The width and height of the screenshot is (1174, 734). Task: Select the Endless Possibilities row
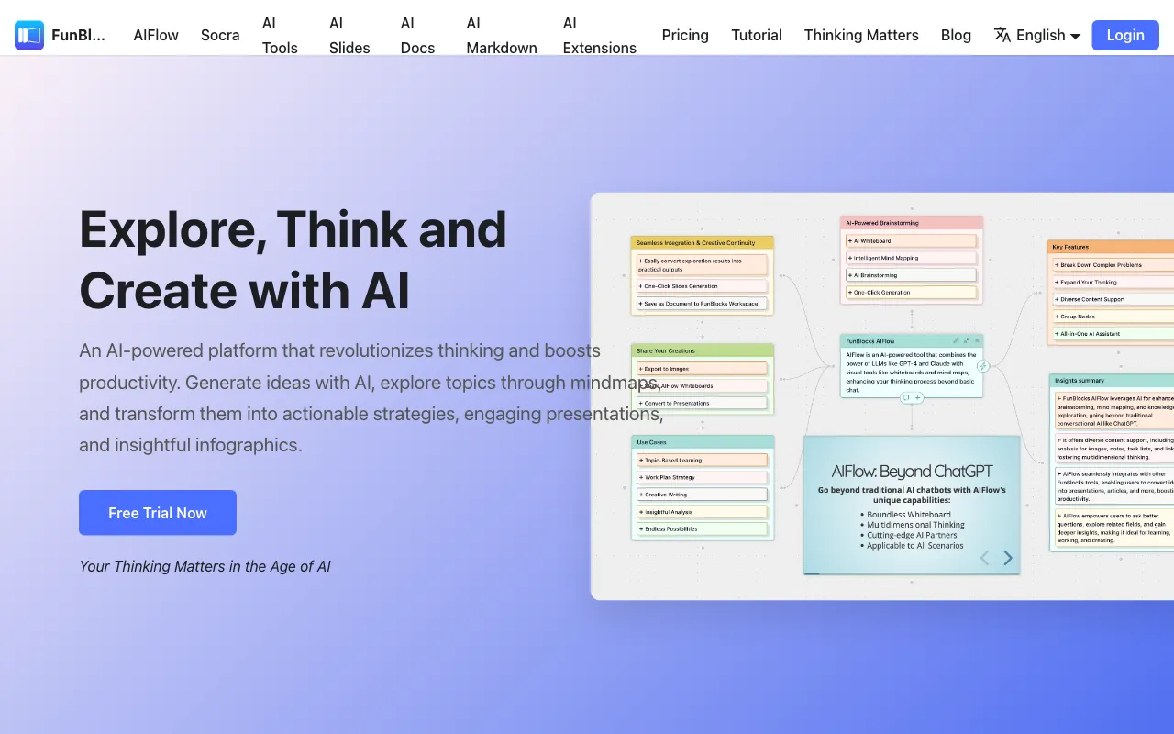[702, 529]
